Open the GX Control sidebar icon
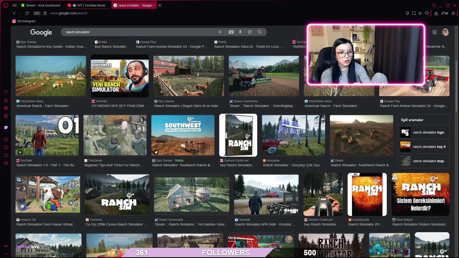This screenshot has height=258, width=459. click(x=6, y=92)
